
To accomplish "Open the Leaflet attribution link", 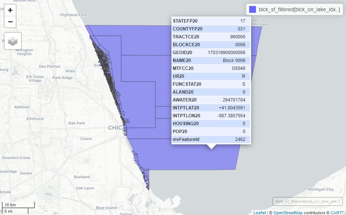I will point(260,213).
